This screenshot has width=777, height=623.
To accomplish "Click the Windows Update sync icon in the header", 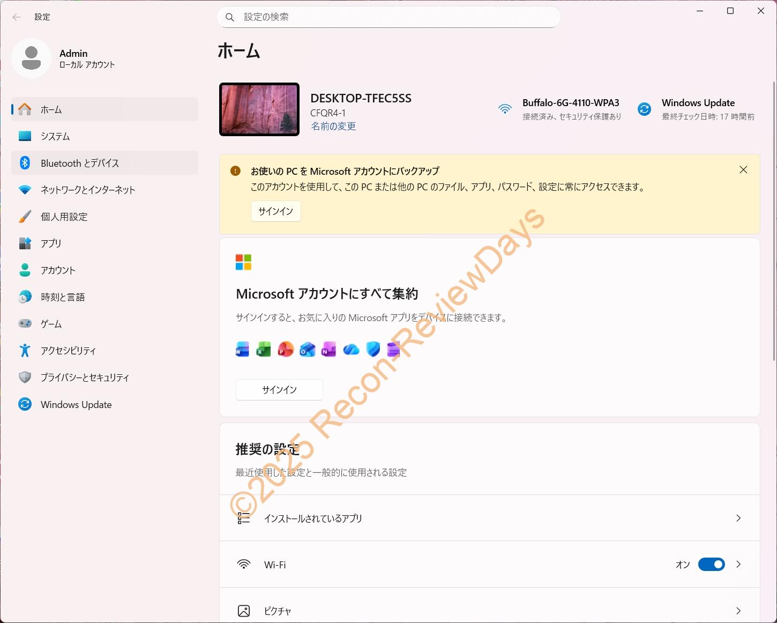I will point(644,109).
